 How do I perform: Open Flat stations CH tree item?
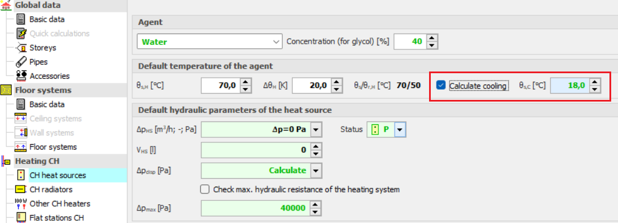(x=57, y=218)
